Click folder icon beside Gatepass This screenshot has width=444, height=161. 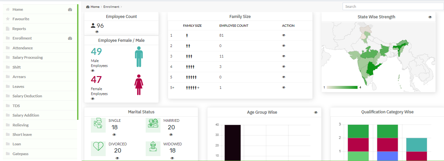(8, 154)
